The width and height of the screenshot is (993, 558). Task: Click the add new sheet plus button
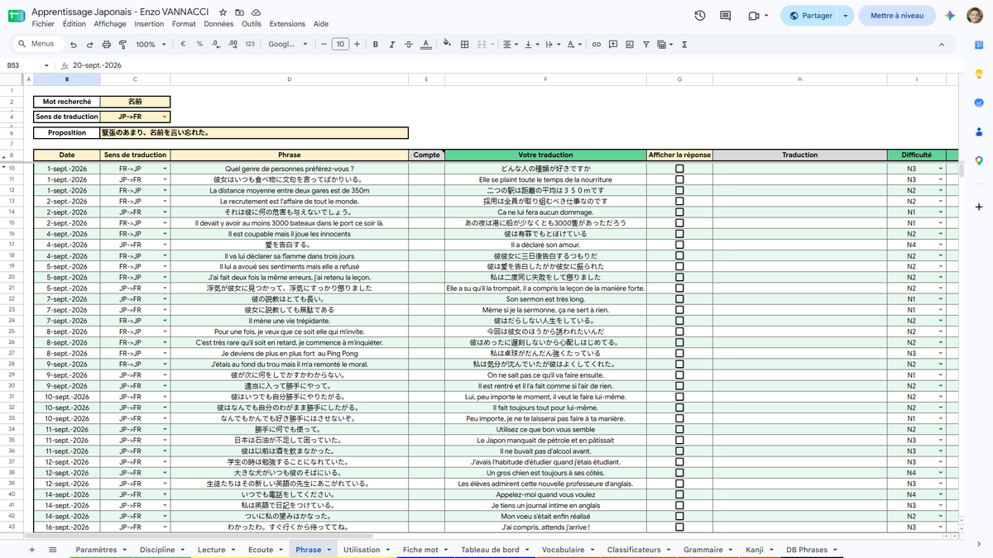(x=31, y=550)
